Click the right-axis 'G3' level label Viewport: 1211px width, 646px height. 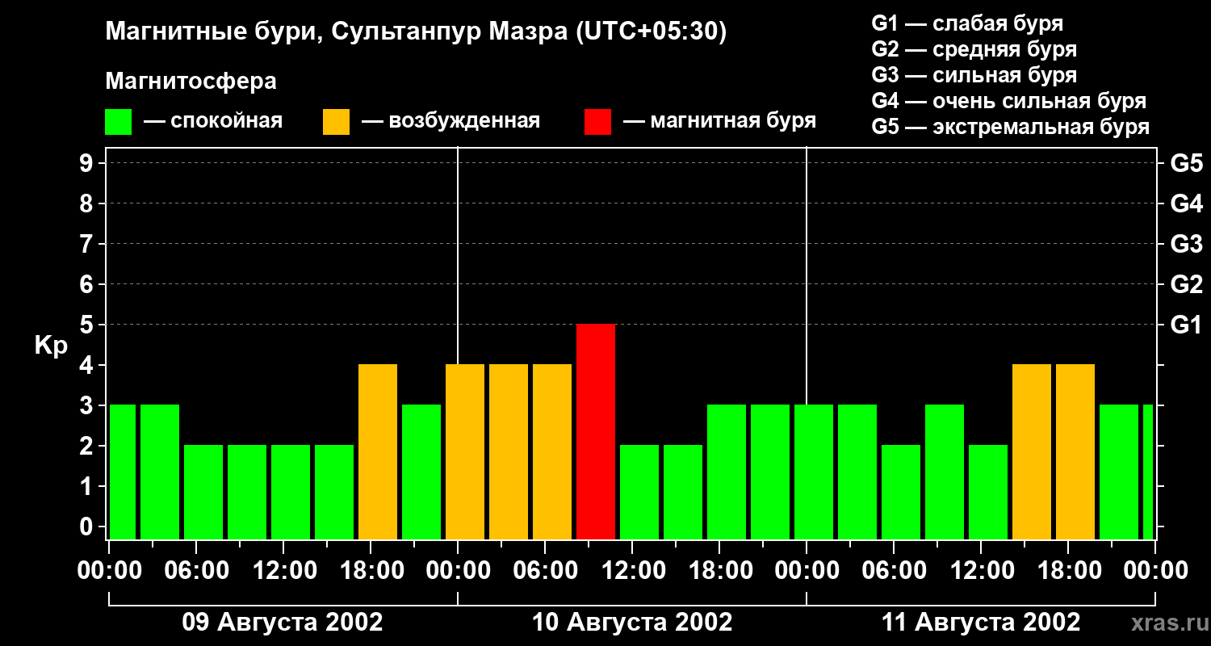click(1186, 244)
